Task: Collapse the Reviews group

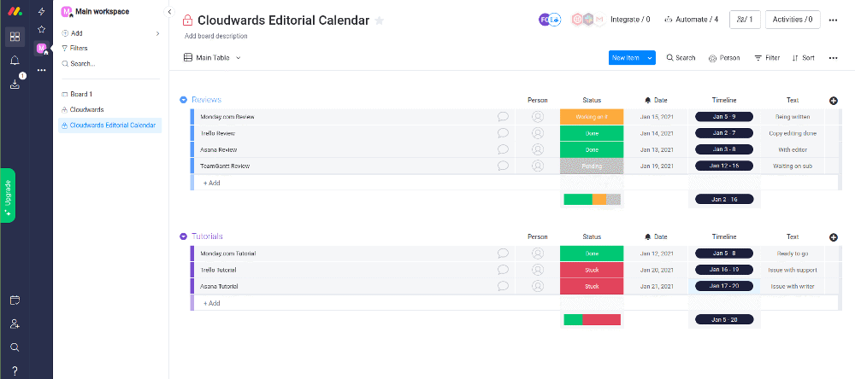Action: [184, 100]
